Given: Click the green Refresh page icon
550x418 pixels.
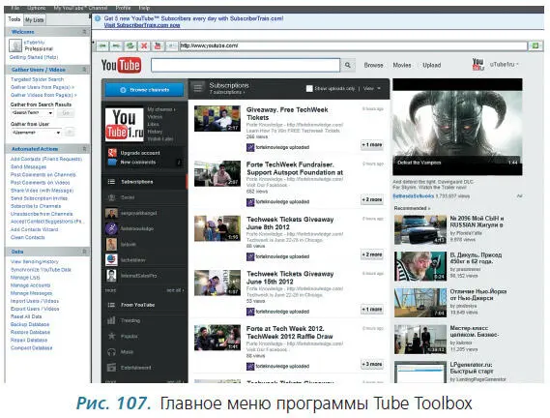Looking at the screenshot, I should point(130,45).
